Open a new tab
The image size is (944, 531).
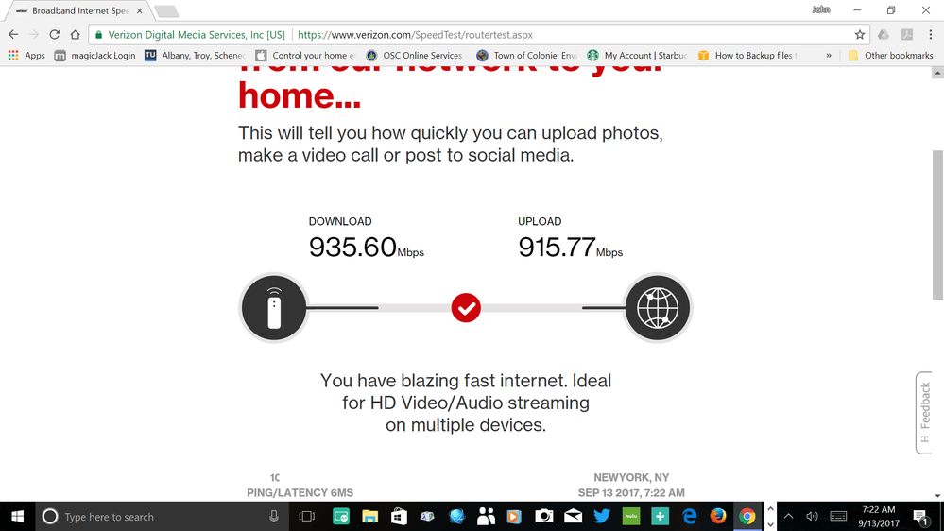(x=166, y=10)
